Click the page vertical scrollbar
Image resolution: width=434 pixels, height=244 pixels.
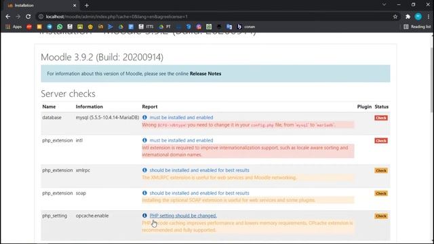432,80
